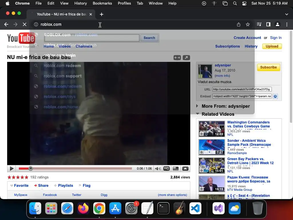Open the Bookmarks menu in menu bar

pos(102,3)
